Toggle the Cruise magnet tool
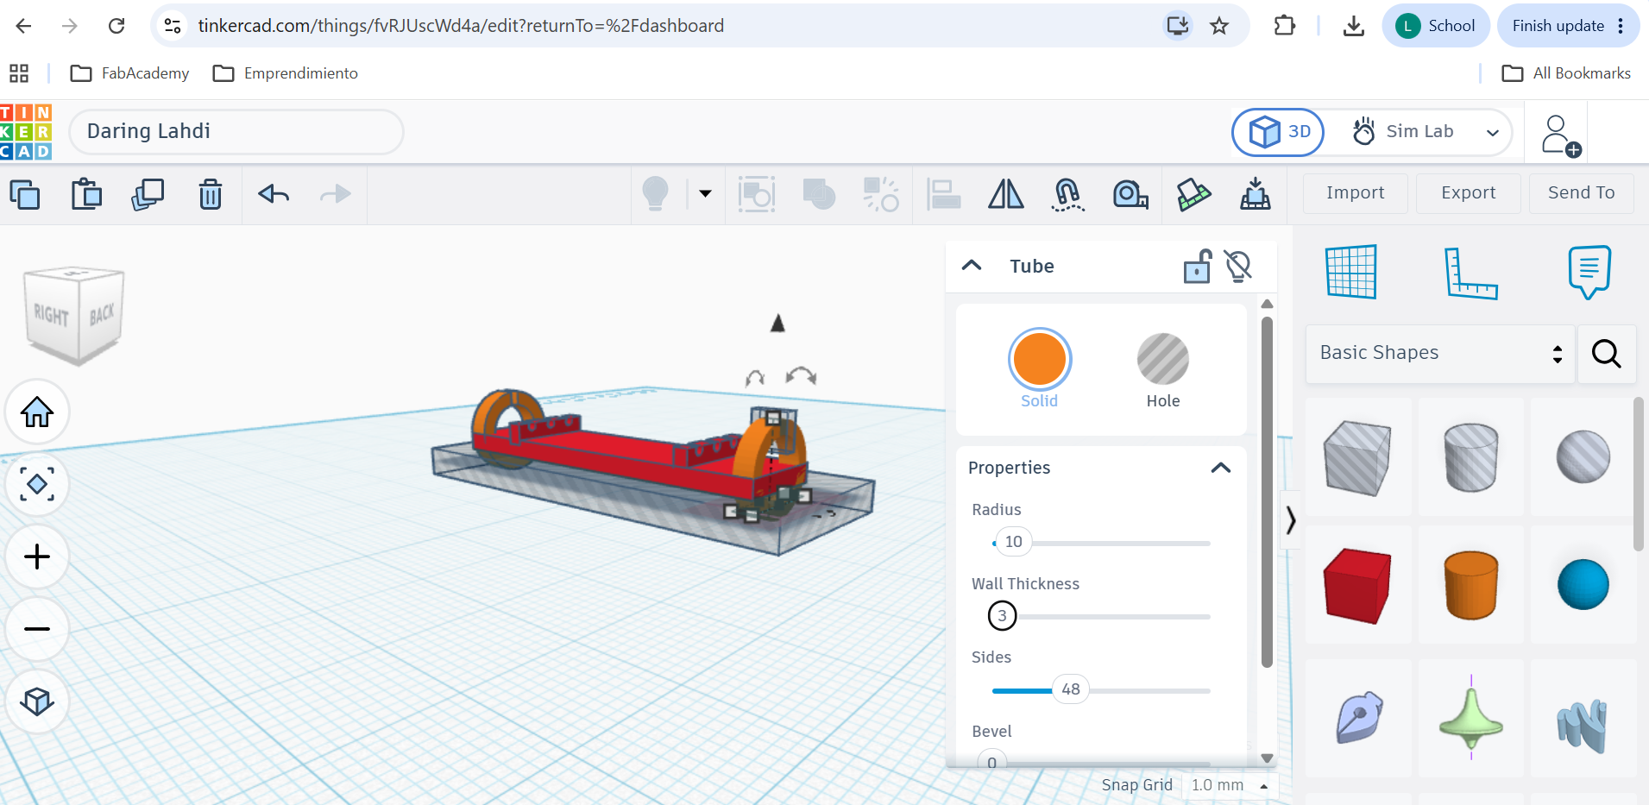Image resolution: width=1649 pixels, height=805 pixels. pos(1067,194)
